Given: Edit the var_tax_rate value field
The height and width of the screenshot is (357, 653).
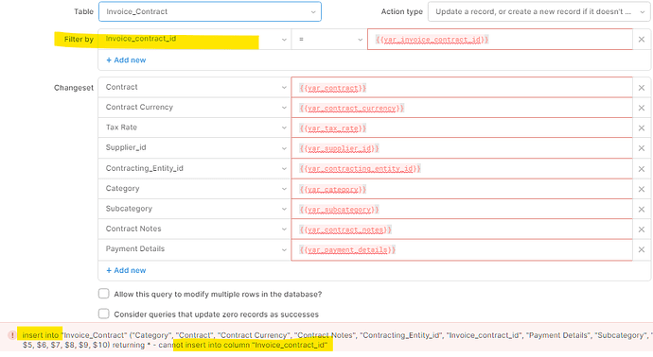Looking at the screenshot, I should pos(462,128).
